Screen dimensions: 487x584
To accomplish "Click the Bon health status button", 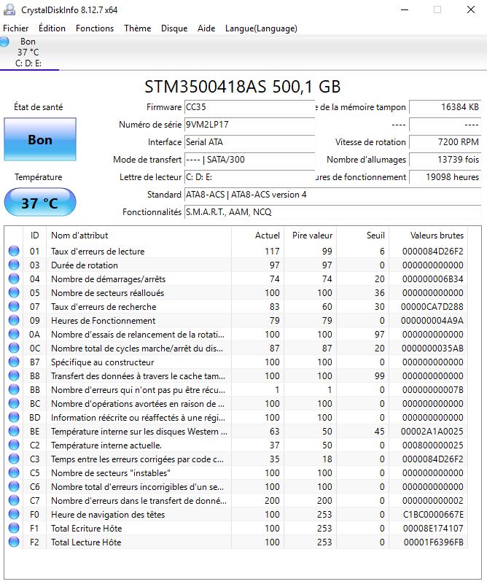I will pos(39,140).
